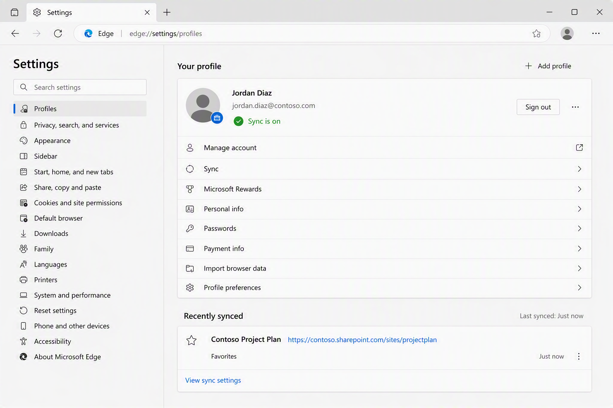Select Profiles in settings menu
The image size is (613, 408).
click(80, 109)
